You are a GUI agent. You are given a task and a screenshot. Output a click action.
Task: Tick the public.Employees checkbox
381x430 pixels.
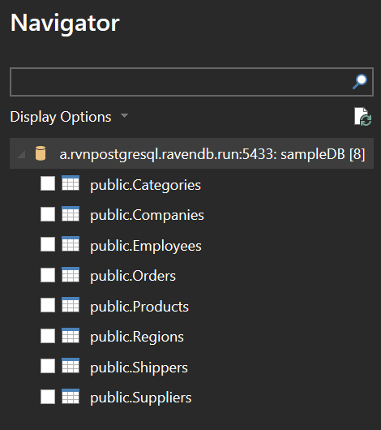(x=48, y=244)
